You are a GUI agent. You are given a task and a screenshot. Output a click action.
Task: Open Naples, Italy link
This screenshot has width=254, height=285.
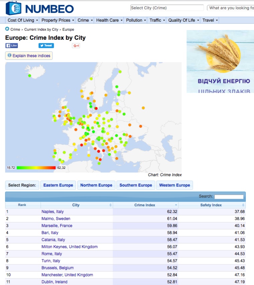pos(52,211)
